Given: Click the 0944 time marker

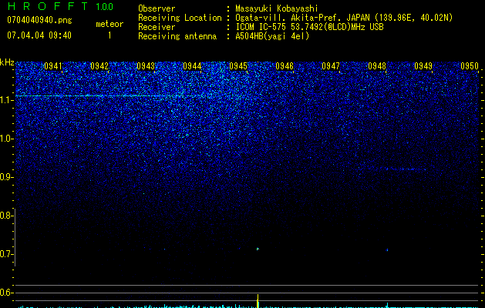Looking at the screenshot, I should (x=192, y=66).
